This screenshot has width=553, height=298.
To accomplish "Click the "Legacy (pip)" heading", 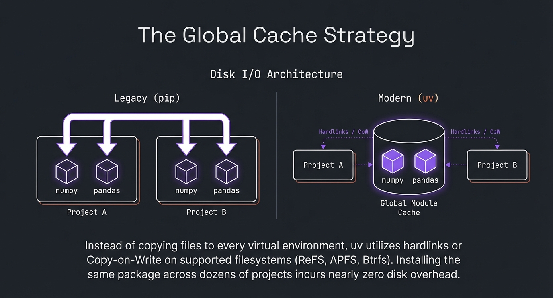I will 147,98.
